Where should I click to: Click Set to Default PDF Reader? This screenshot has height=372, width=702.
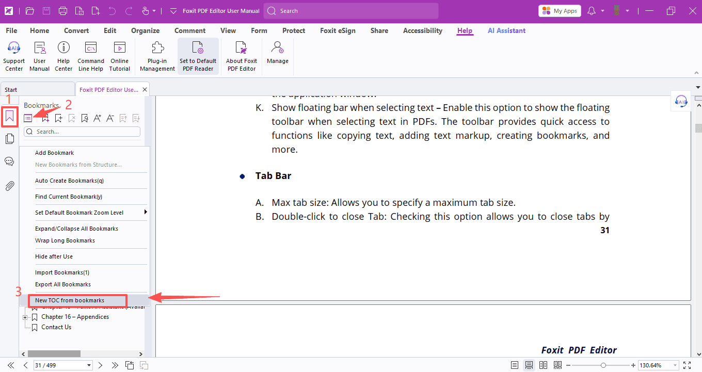point(198,56)
